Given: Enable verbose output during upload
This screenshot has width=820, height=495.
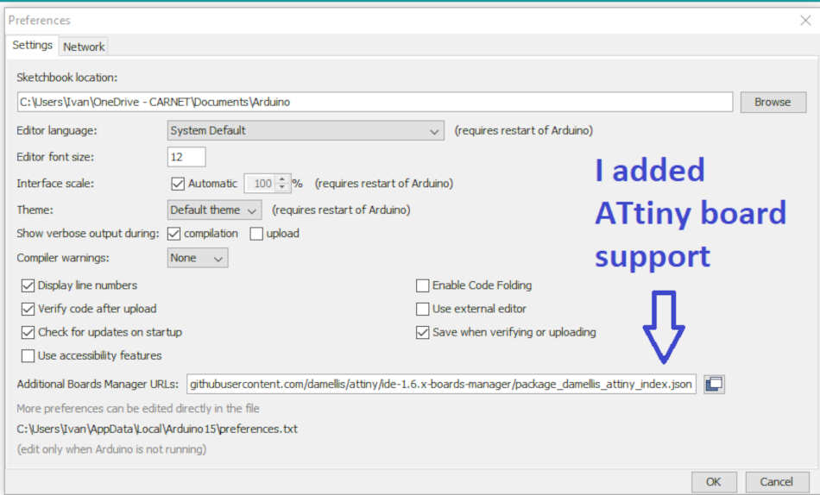Looking at the screenshot, I should (x=256, y=234).
